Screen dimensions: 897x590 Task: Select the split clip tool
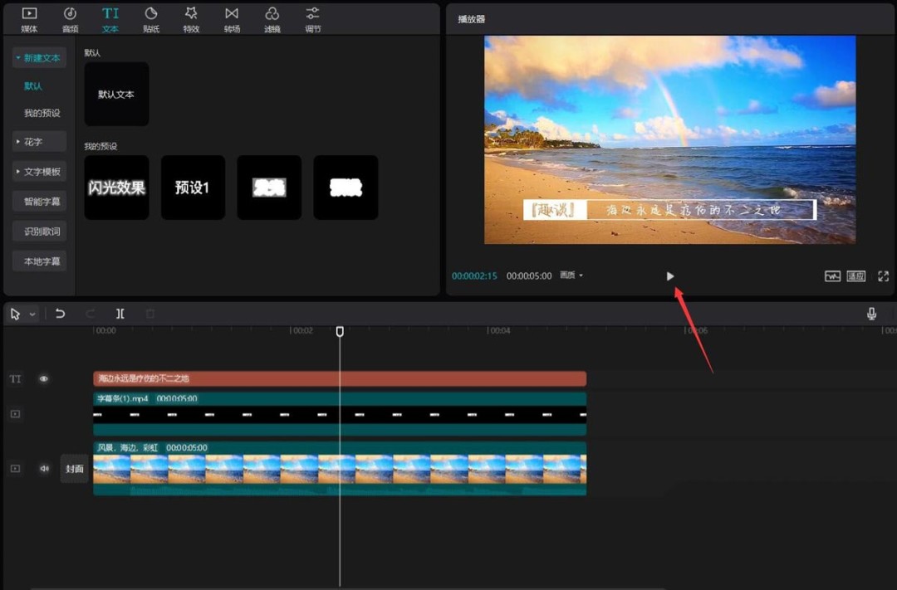click(120, 314)
